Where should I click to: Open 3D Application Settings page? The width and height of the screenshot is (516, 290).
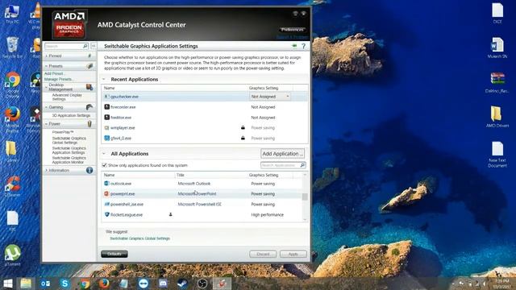71,115
